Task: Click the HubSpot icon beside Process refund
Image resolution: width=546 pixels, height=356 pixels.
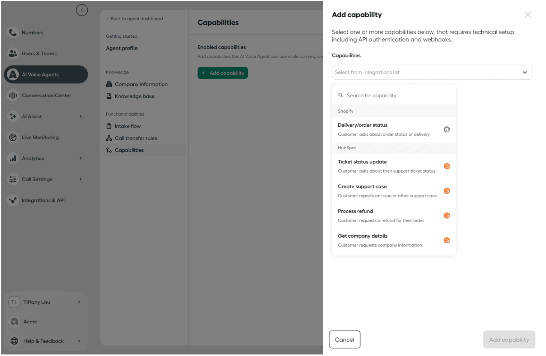Action: (446, 216)
